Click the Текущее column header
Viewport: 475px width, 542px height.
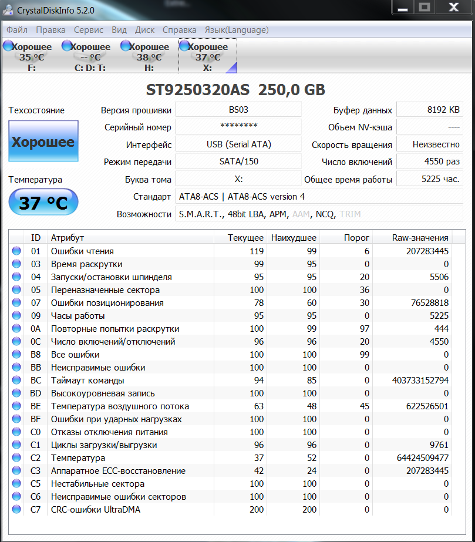tap(241, 237)
